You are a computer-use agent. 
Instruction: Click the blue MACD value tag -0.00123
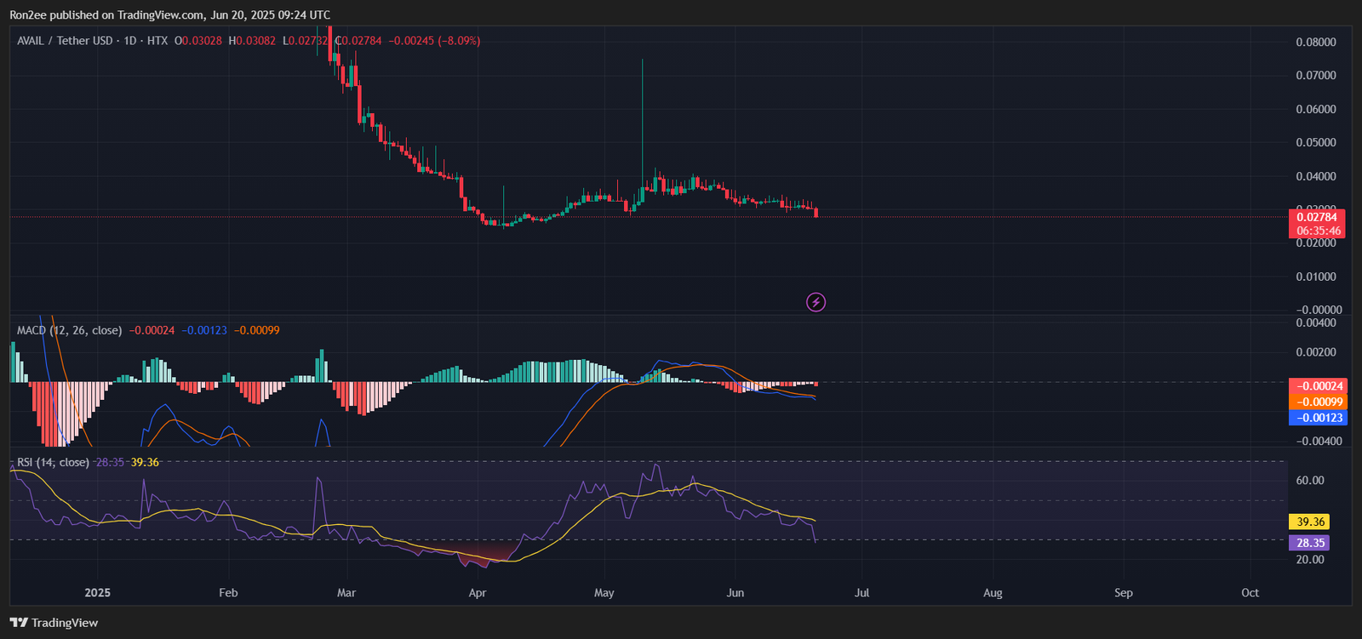[x=1318, y=418]
